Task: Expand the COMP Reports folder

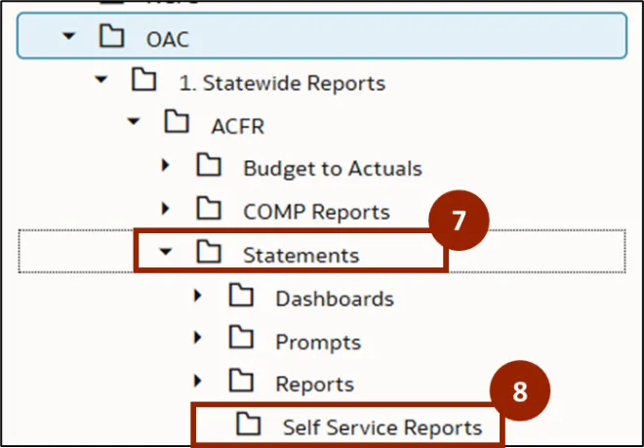Action: 166,209
